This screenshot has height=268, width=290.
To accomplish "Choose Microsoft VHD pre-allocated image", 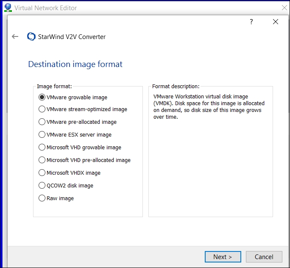I will click(x=42, y=160).
